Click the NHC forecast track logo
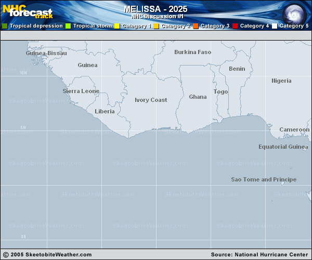This screenshot has width=312, height=260. pos(29,11)
